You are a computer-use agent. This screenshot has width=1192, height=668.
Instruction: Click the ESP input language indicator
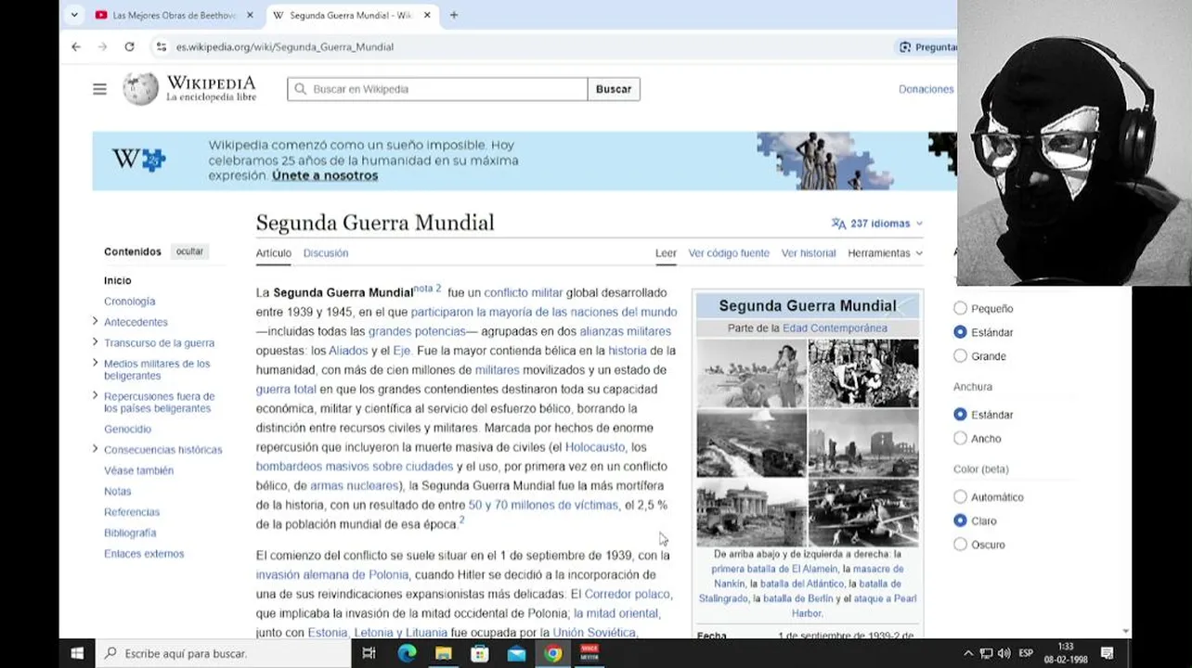tap(1027, 653)
